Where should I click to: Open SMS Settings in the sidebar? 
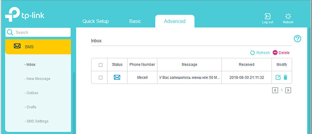coord(36,121)
